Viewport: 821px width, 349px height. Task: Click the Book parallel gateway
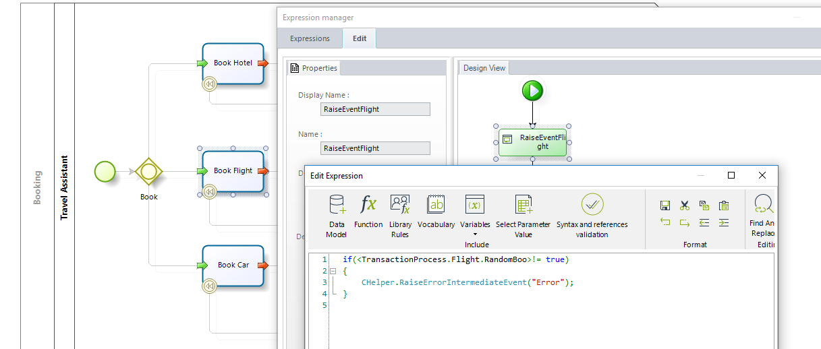click(x=148, y=171)
